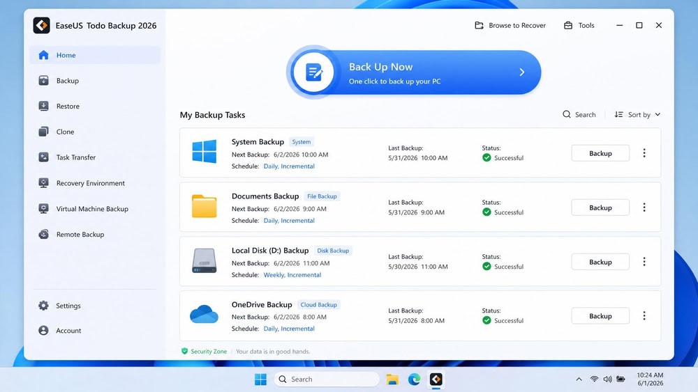Click the Disk Backup tag
The width and height of the screenshot is (698, 392).
333,251
